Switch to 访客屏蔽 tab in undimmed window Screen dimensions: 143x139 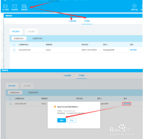[72, 21]
